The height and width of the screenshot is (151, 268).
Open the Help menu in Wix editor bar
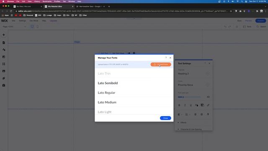[44, 21]
